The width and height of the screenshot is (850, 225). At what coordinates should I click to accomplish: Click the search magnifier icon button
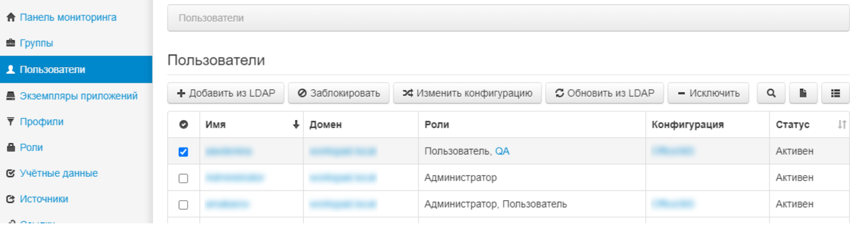(771, 93)
